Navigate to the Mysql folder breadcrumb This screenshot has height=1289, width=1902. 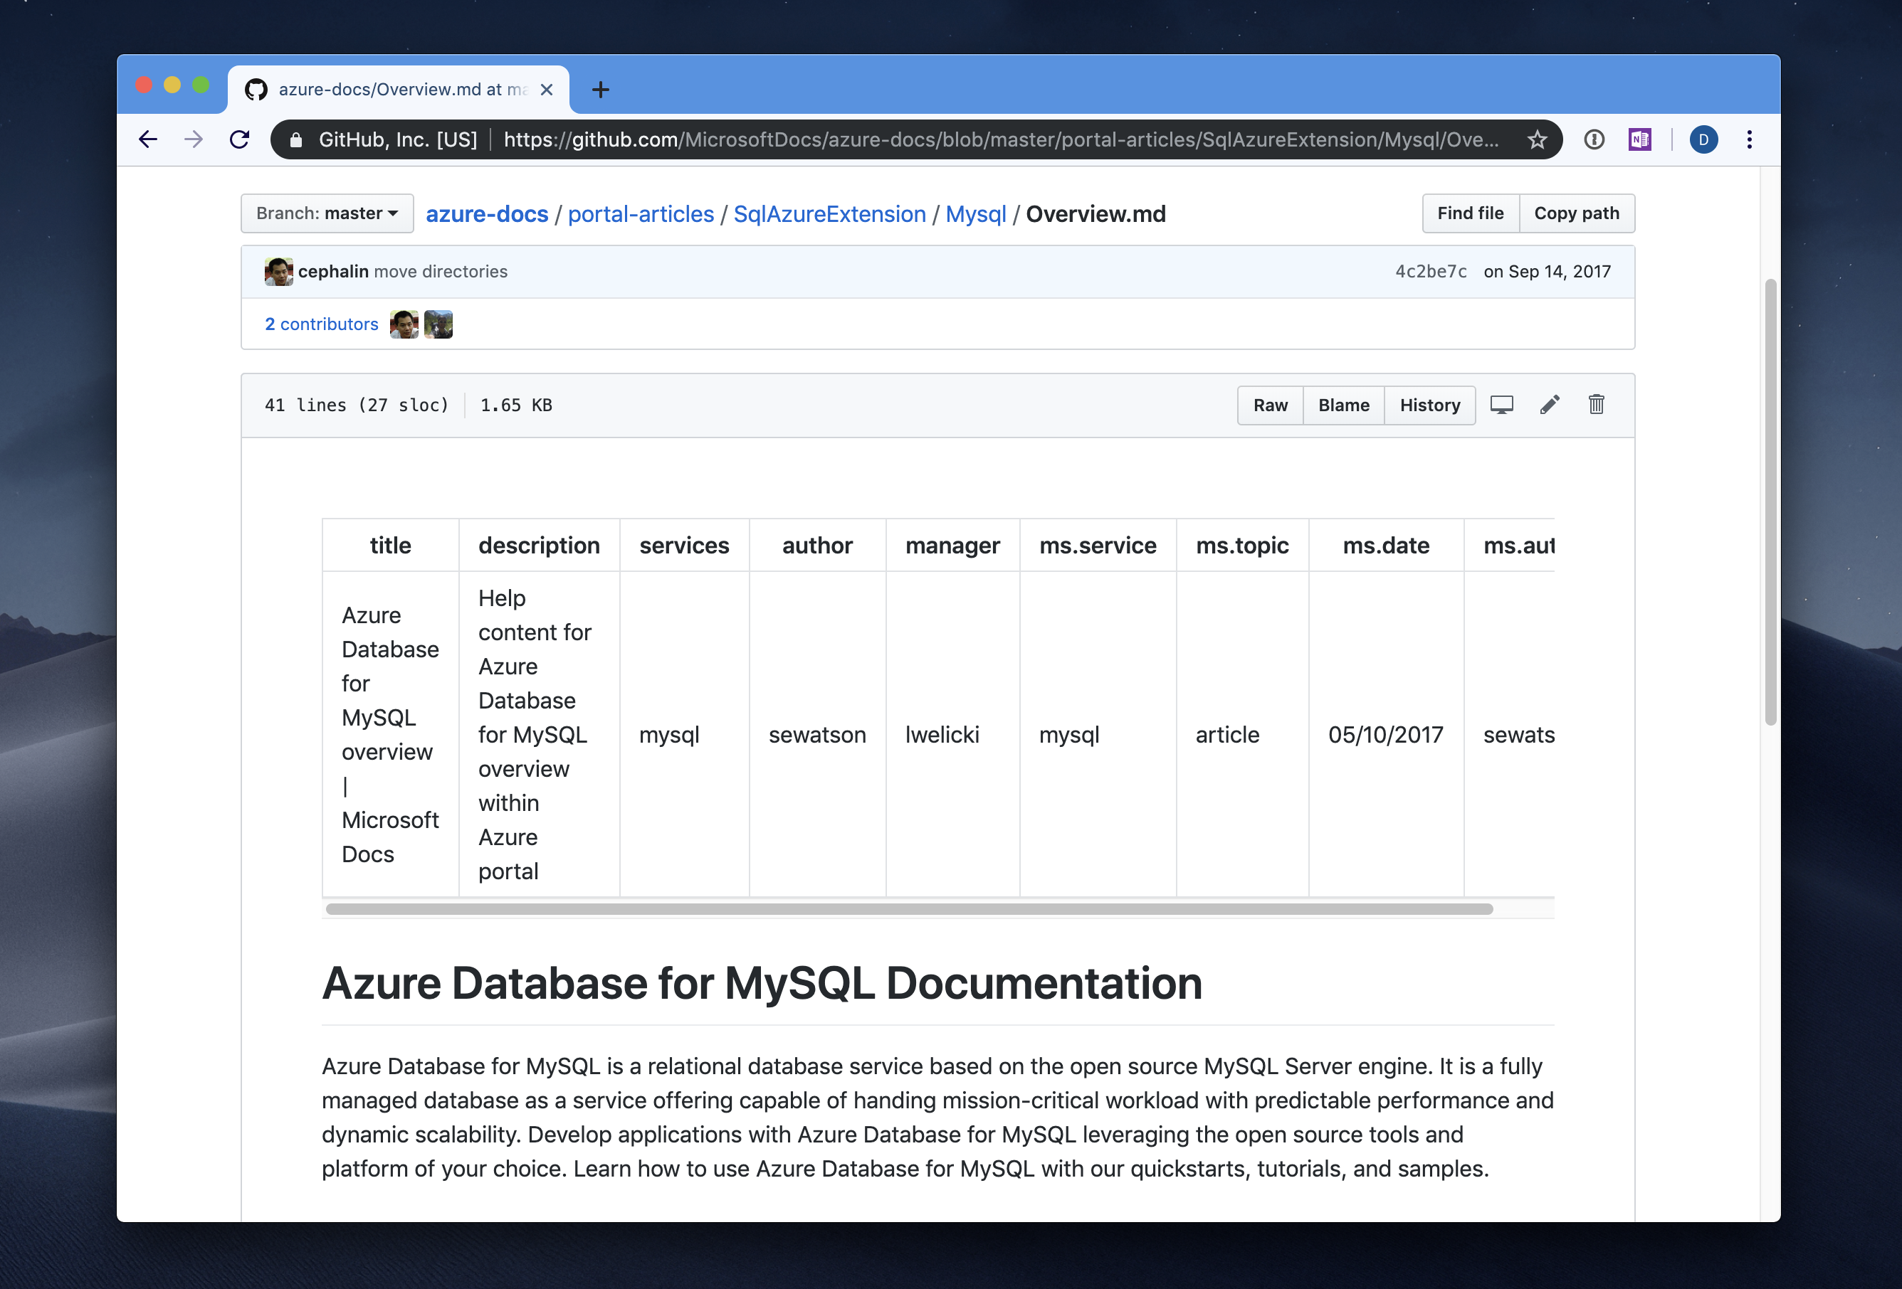coord(975,213)
